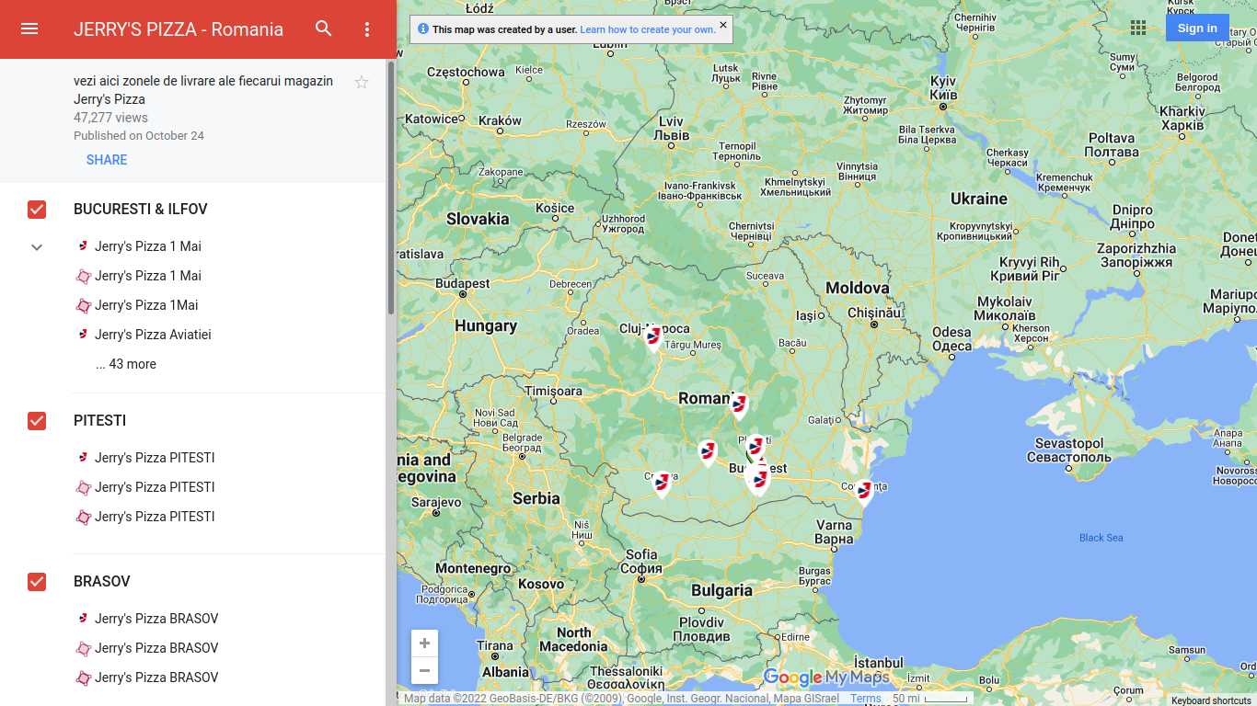Click the PITESTI layer heading text

[99, 421]
